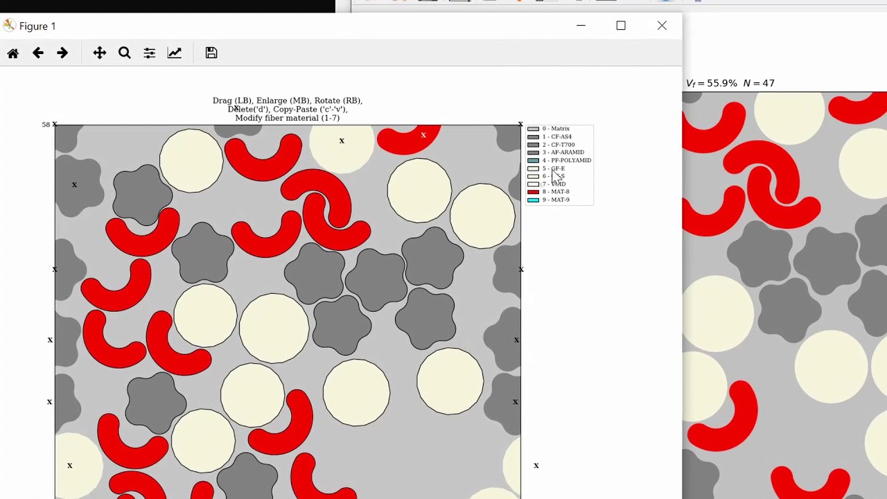Image resolution: width=887 pixels, height=499 pixels.
Task: Select the gray lobed fiber marked x at upper left
Action: (x=78, y=185)
